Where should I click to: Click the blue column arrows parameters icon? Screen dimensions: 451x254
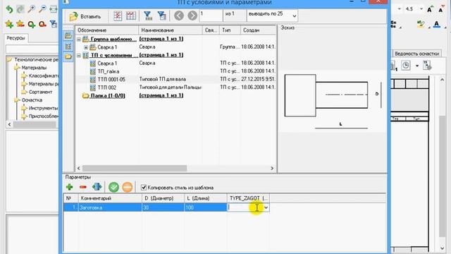coord(97,187)
